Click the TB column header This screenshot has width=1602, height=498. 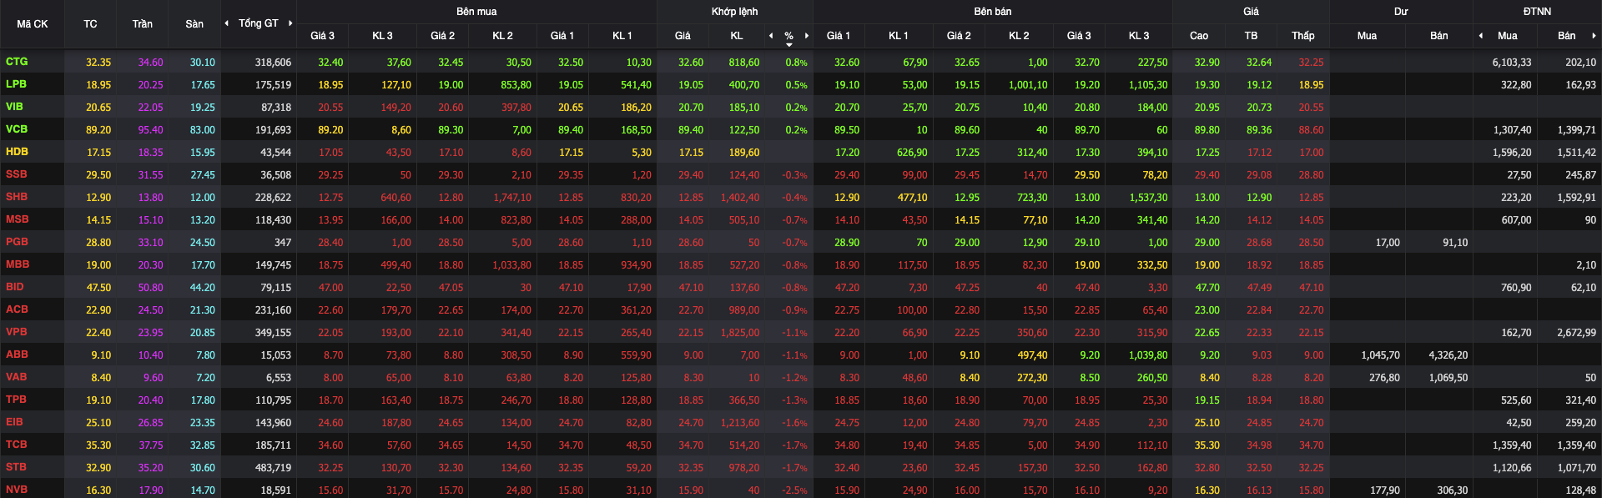1251,36
